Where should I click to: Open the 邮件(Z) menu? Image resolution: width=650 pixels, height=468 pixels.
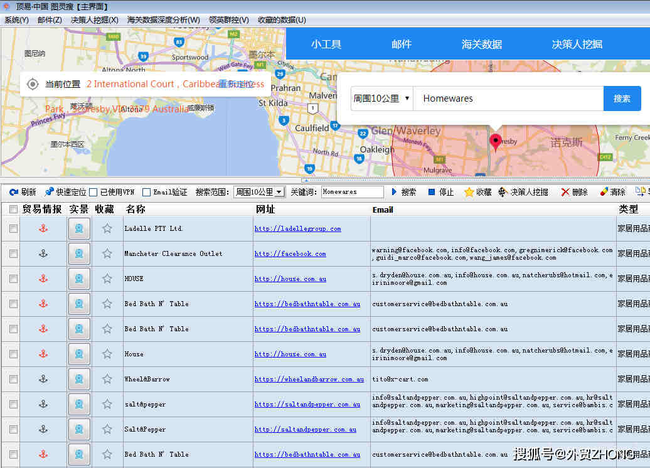50,20
